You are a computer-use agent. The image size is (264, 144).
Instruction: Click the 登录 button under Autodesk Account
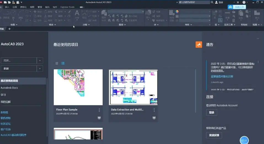pos(212,112)
